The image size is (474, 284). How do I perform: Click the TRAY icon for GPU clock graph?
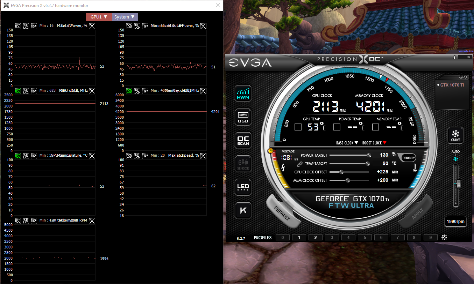click(34, 91)
